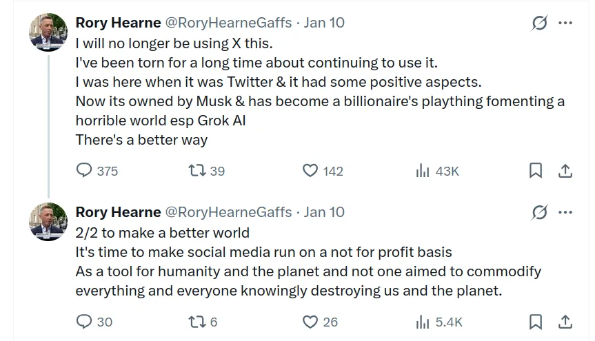Reply to the '2/2 to make a better world' post
This screenshot has width=595, height=341.
point(84,321)
